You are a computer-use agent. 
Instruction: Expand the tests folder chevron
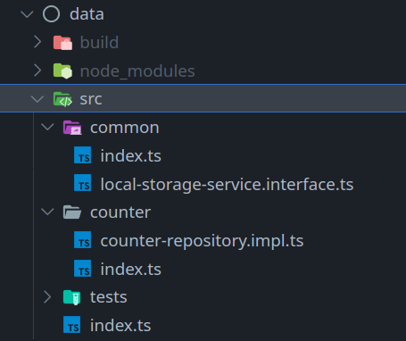click(x=47, y=297)
